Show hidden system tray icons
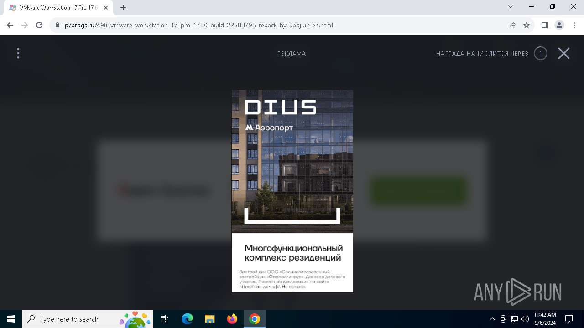Image resolution: width=584 pixels, height=328 pixels. point(492,319)
